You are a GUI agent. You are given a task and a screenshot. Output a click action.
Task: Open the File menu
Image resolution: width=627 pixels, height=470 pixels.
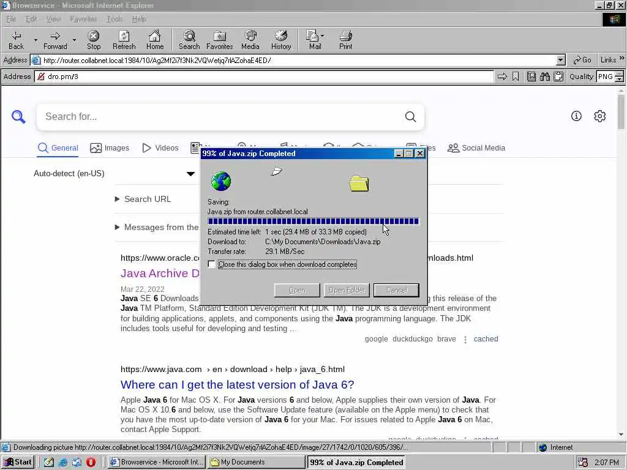point(11,19)
